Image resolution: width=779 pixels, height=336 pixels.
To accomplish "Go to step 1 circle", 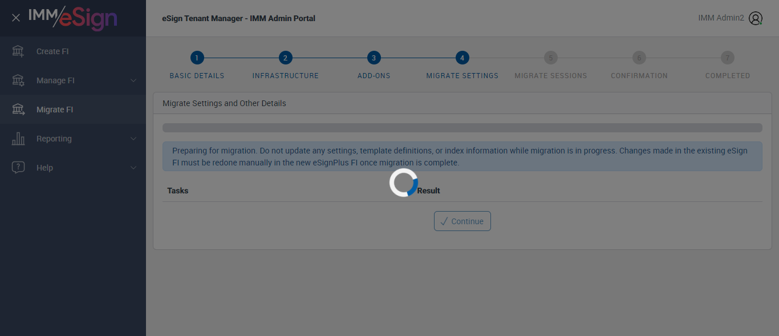I will tap(197, 58).
